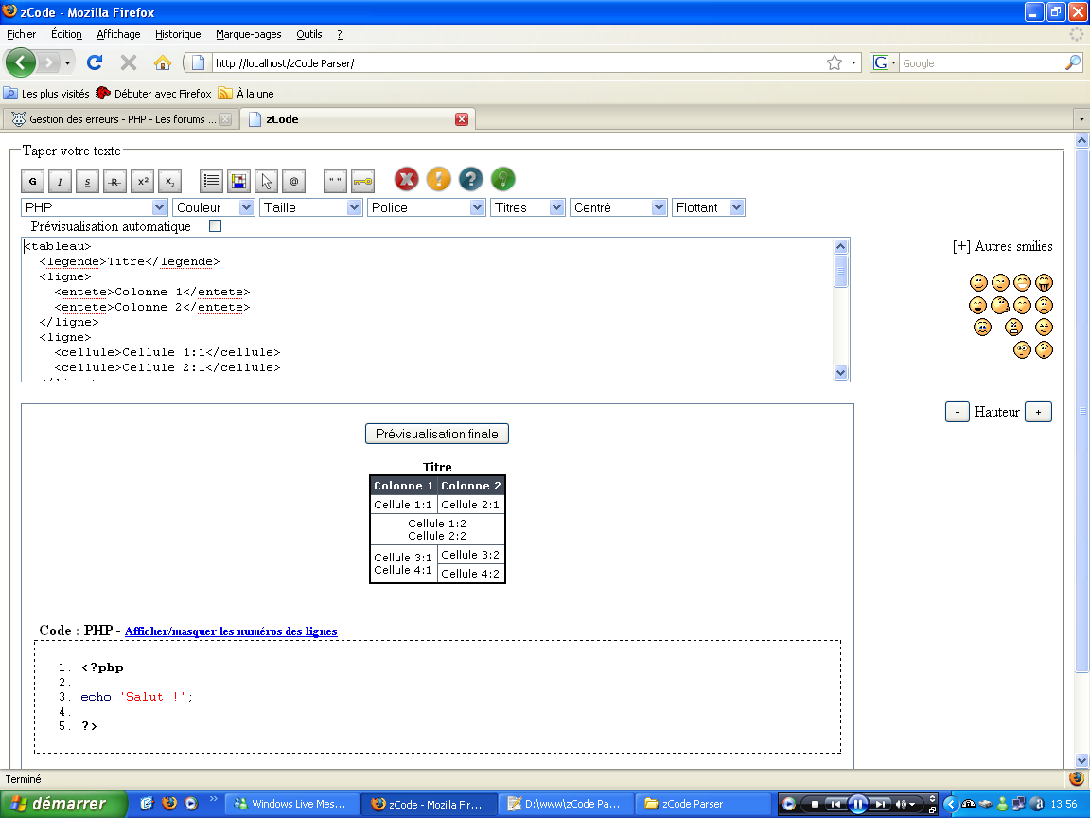Open the Couleur dropdown
Image resolution: width=1090 pixels, height=818 pixels.
213,206
